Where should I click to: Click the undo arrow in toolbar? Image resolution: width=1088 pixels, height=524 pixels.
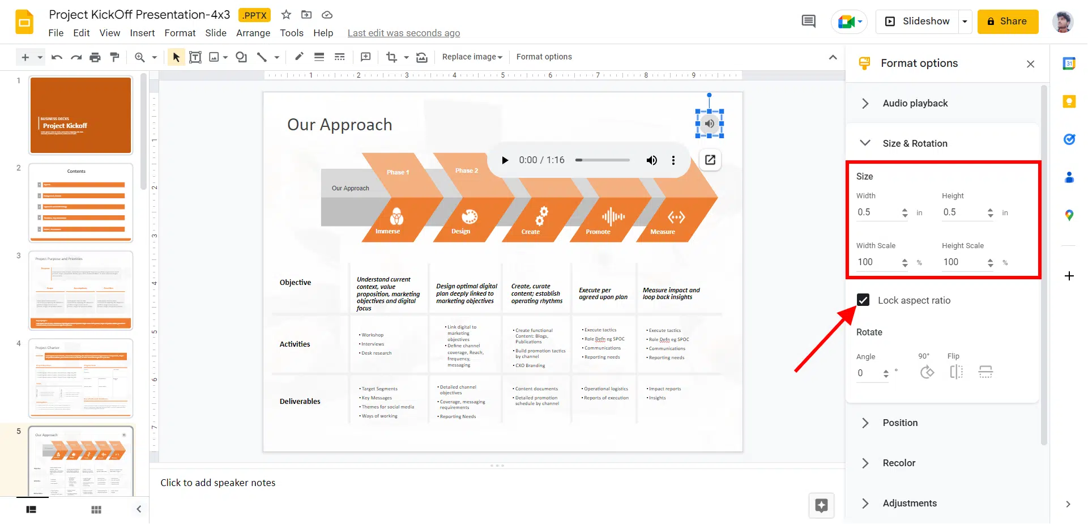[57, 57]
